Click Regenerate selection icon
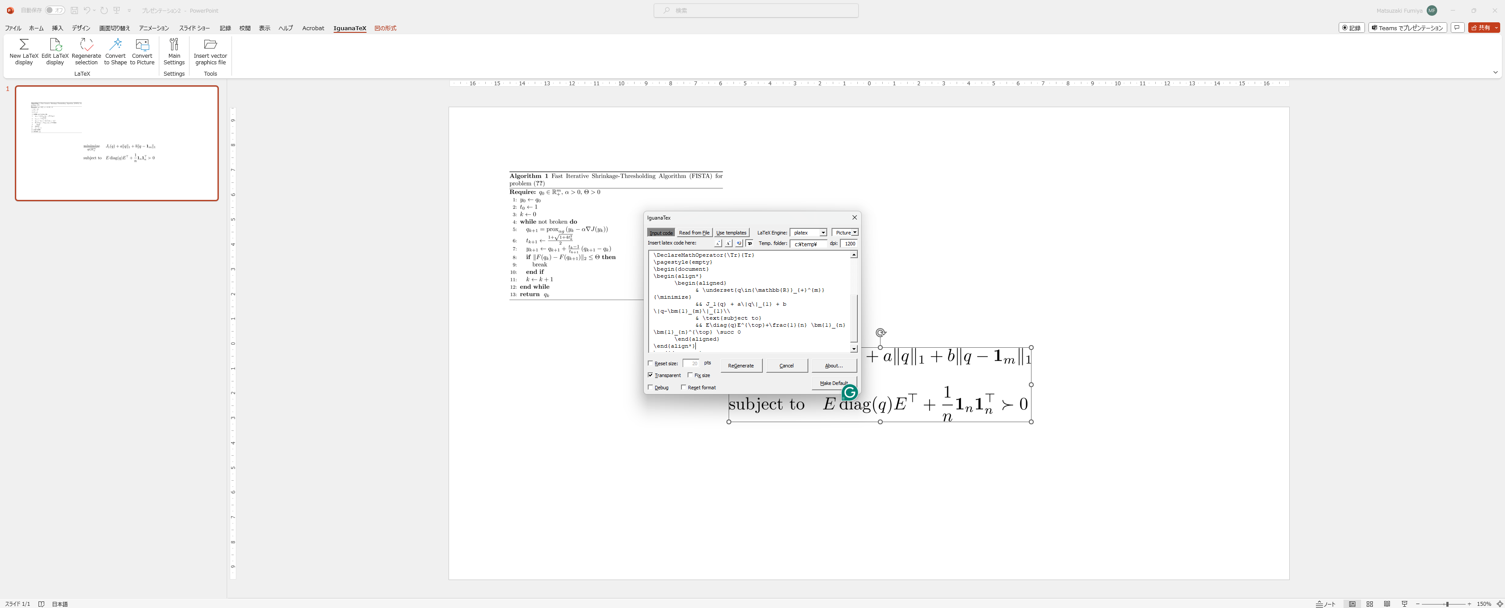Screen dimensions: 1505x608 [86, 51]
